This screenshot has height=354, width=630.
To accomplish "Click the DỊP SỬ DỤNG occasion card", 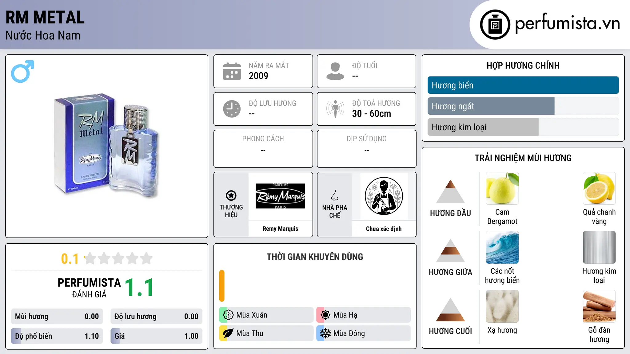I will [366, 149].
